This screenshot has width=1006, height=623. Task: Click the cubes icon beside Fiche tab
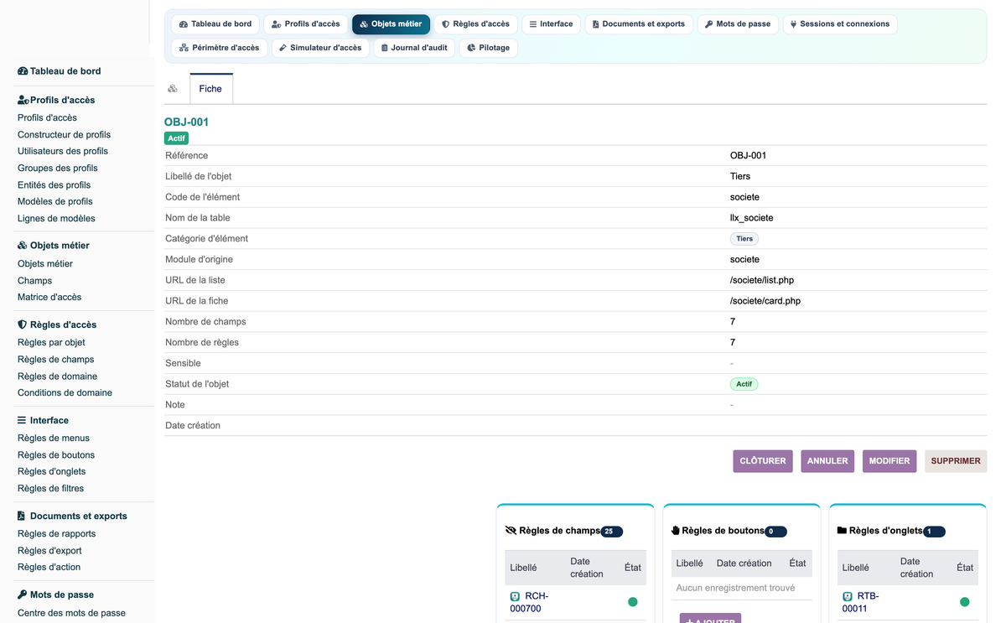173,89
